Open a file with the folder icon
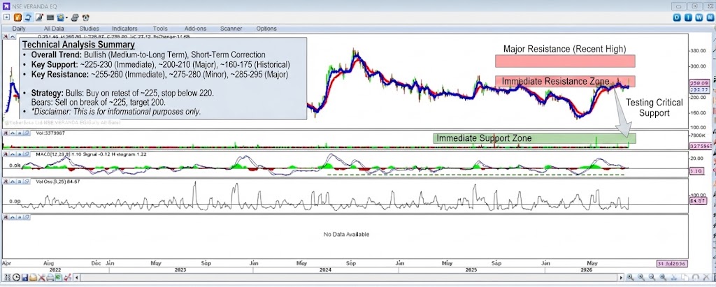The width and height of the screenshot is (716, 287). click(x=34, y=277)
